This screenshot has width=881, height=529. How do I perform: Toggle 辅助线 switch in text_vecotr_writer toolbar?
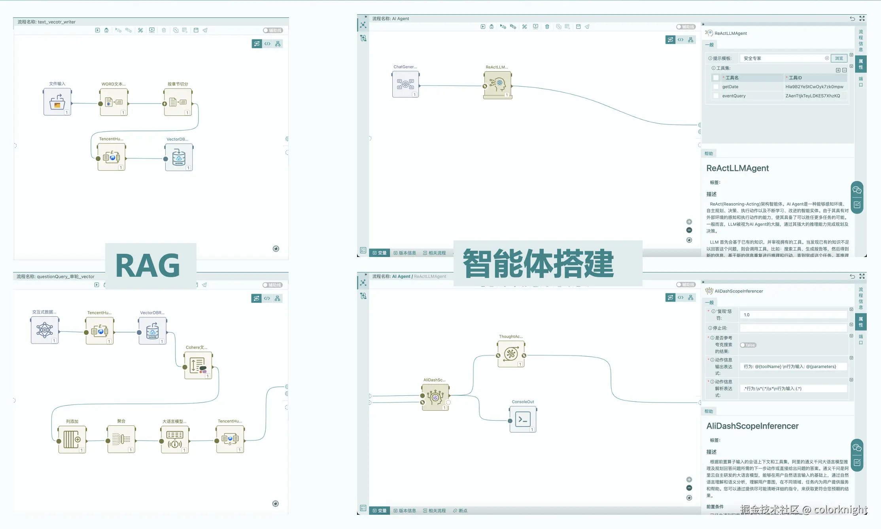pyautogui.click(x=273, y=30)
